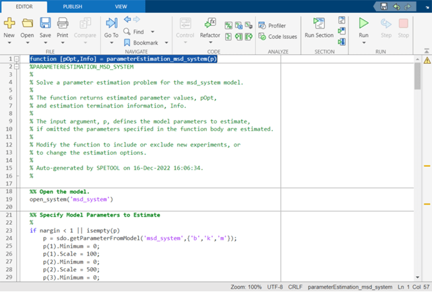This screenshot has width=432, height=292.
Task: Click the Open folder icon
Action: point(27,24)
